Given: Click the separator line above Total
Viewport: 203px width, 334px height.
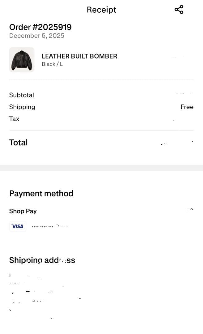Looking at the screenshot, I should [x=101, y=131].
